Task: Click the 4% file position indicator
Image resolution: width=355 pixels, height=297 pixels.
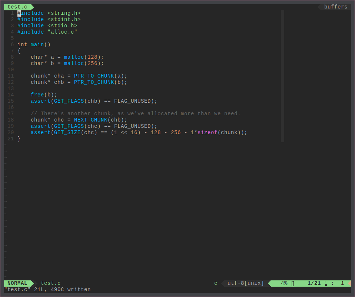Action: (284, 283)
